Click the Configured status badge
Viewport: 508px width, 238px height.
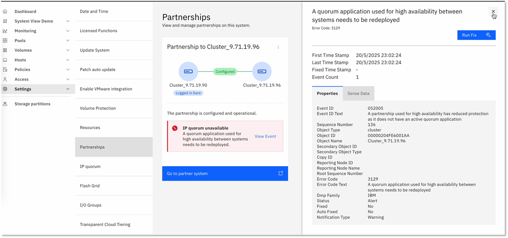pos(225,72)
